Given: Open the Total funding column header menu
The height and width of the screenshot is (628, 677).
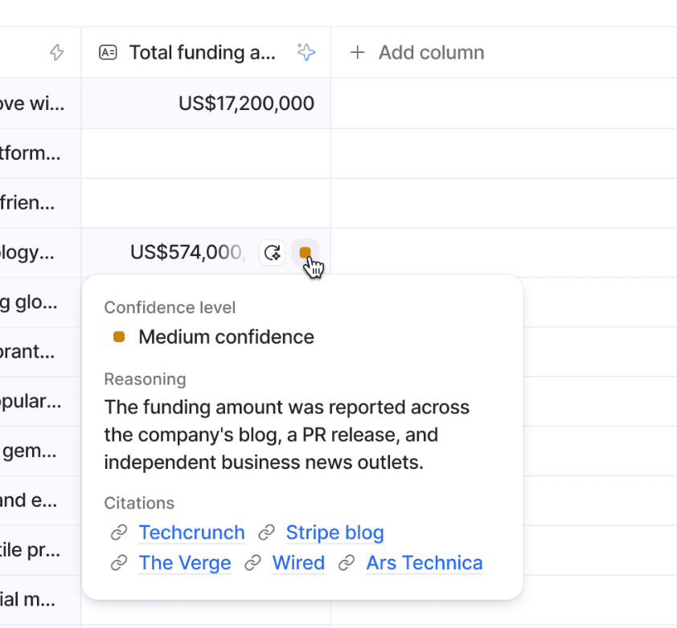Looking at the screenshot, I should [x=202, y=53].
